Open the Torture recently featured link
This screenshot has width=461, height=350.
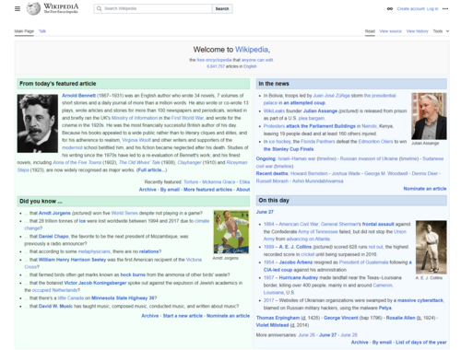(191, 181)
